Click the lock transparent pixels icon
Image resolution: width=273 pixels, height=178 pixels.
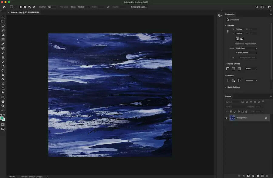click(231, 111)
